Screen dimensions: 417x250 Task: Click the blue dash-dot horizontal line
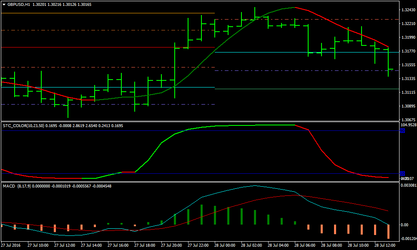[104, 104]
